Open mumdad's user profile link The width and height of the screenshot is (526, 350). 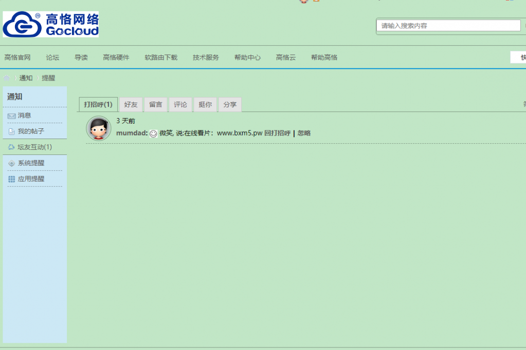coord(131,133)
